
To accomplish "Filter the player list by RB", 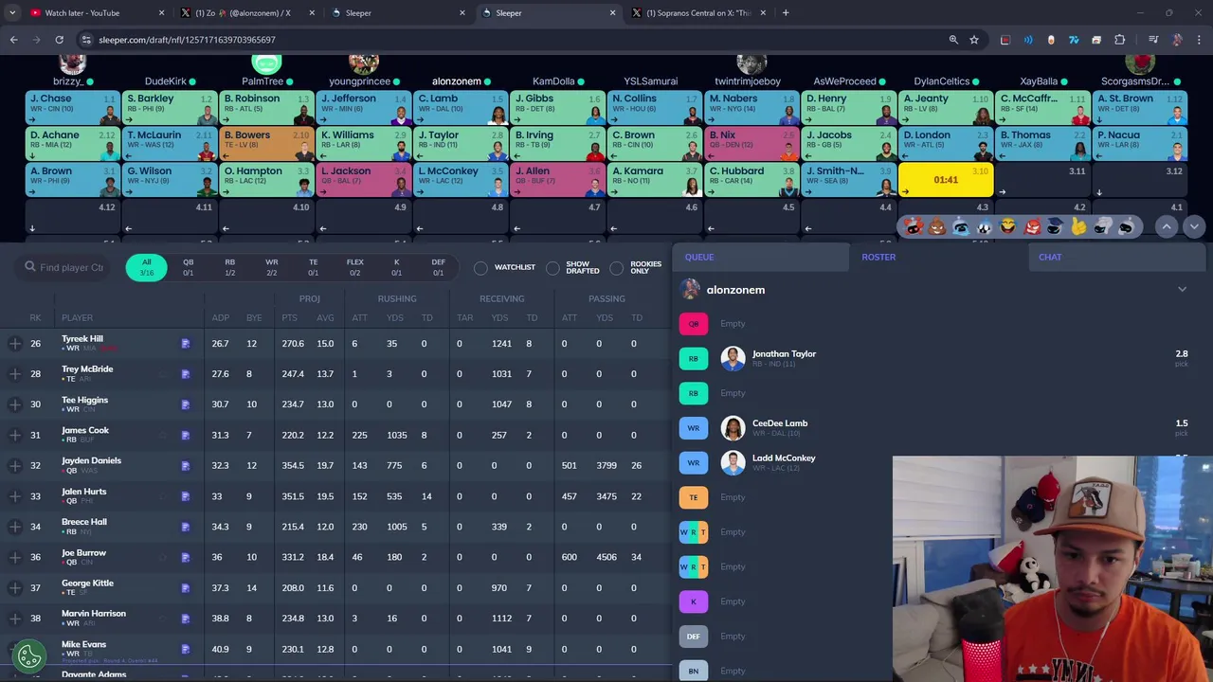I will click(x=229, y=267).
